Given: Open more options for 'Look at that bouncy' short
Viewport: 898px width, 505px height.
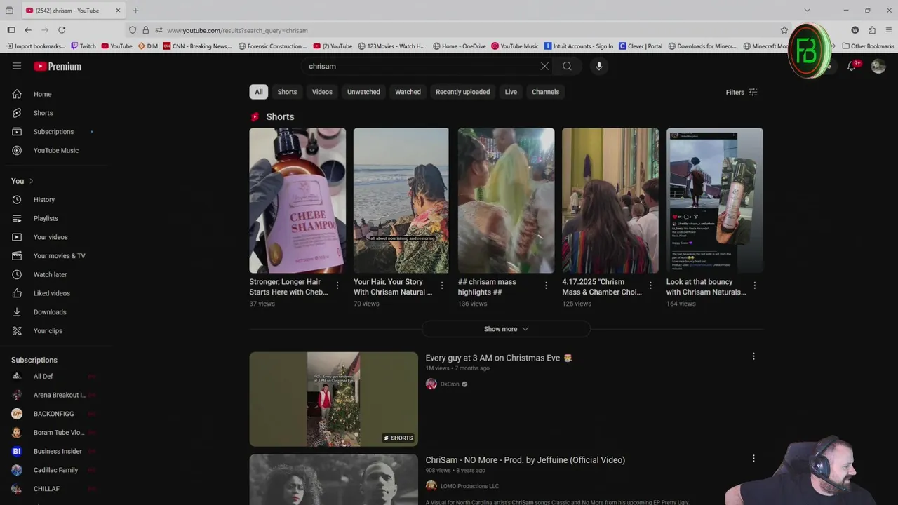Looking at the screenshot, I should (754, 285).
